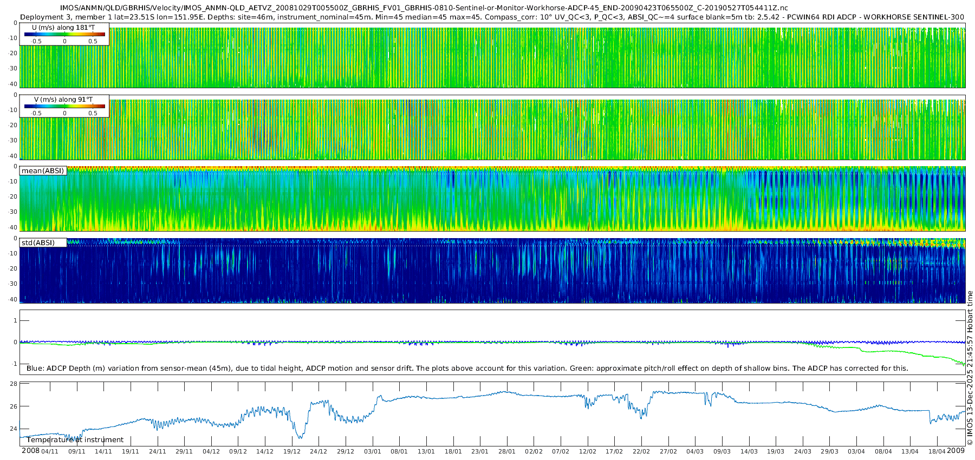This screenshot has height=460, width=975.
Task: Pick the 24/12 date tick label
Action: 318,451
